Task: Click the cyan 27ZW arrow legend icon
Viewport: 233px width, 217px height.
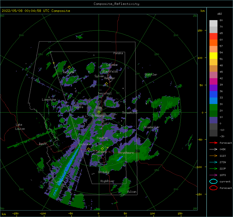Action: point(213,162)
